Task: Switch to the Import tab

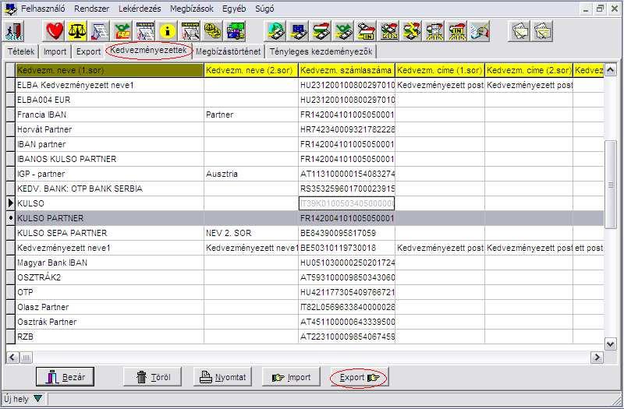Action: pos(55,51)
